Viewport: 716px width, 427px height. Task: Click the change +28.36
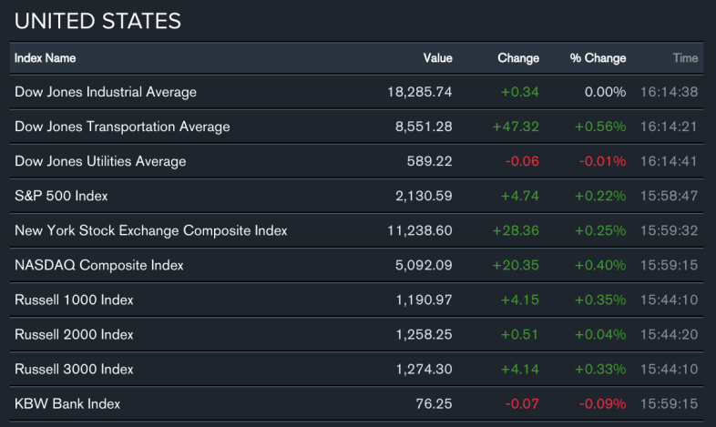point(516,231)
